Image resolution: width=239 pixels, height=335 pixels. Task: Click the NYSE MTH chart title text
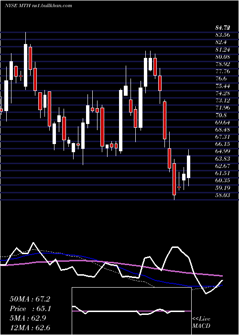(38, 6)
